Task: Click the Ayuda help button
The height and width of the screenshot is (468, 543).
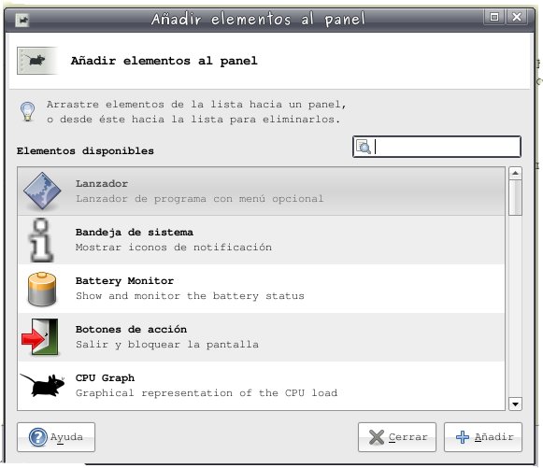Action: (56, 437)
